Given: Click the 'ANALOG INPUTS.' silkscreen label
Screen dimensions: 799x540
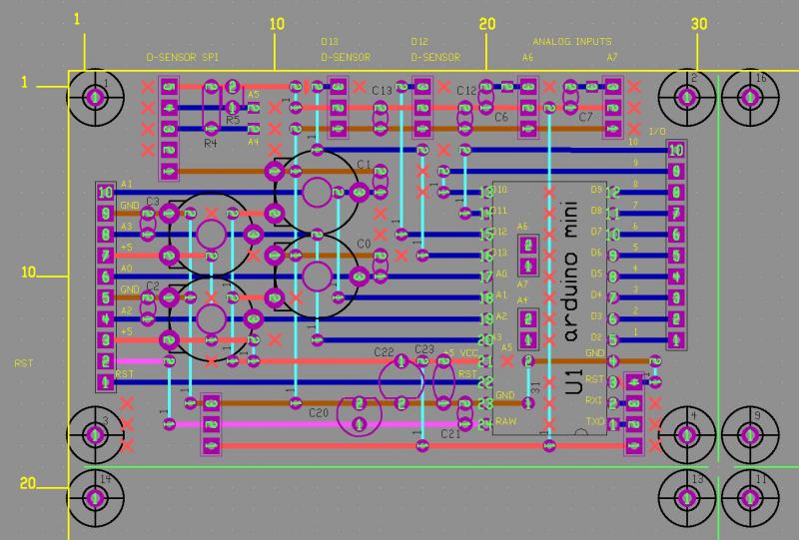Looking at the screenshot, I should point(573,42).
